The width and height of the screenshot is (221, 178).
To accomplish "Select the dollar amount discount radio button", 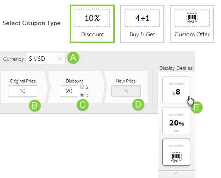I will click(x=82, y=87).
